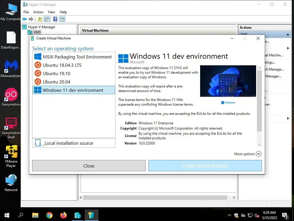Open the Help menu

63,12
